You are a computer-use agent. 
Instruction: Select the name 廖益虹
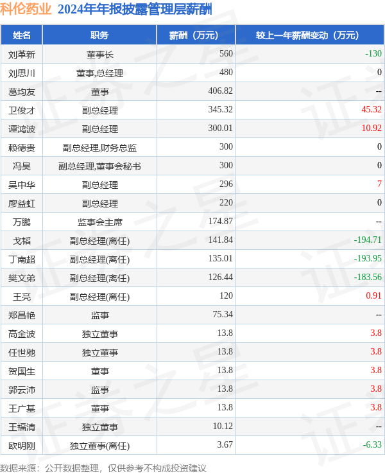(x=21, y=204)
